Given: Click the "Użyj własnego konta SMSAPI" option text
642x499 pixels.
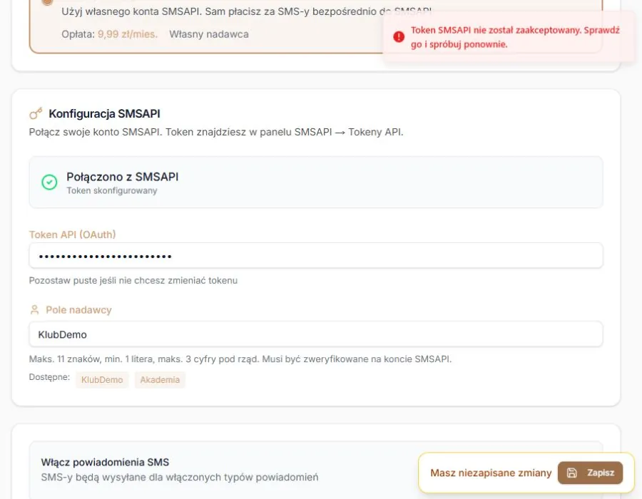Looking at the screenshot, I should (247, 11).
